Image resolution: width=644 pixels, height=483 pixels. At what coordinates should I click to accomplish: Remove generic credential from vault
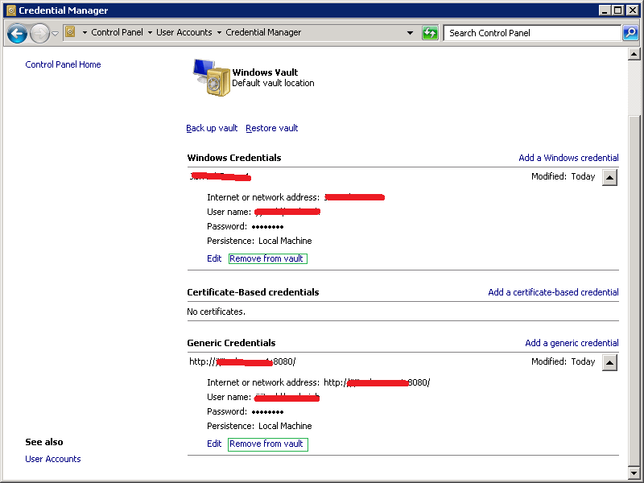click(x=268, y=444)
